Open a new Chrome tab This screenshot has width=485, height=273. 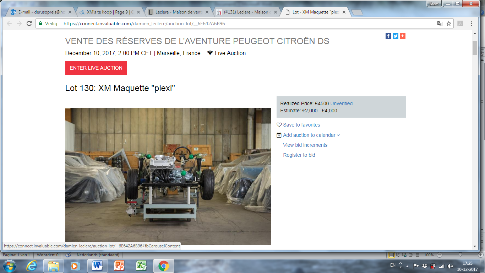(x=357, y=12)
